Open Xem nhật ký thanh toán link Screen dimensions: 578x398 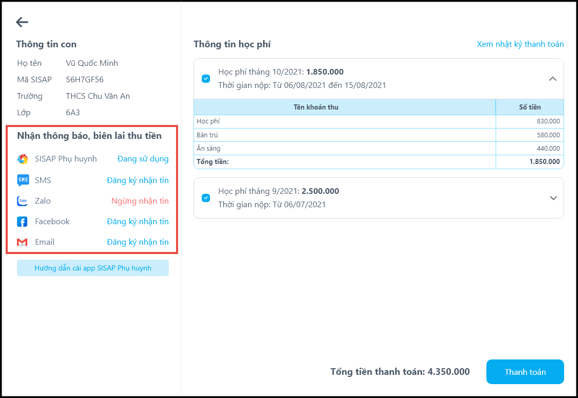520,44
